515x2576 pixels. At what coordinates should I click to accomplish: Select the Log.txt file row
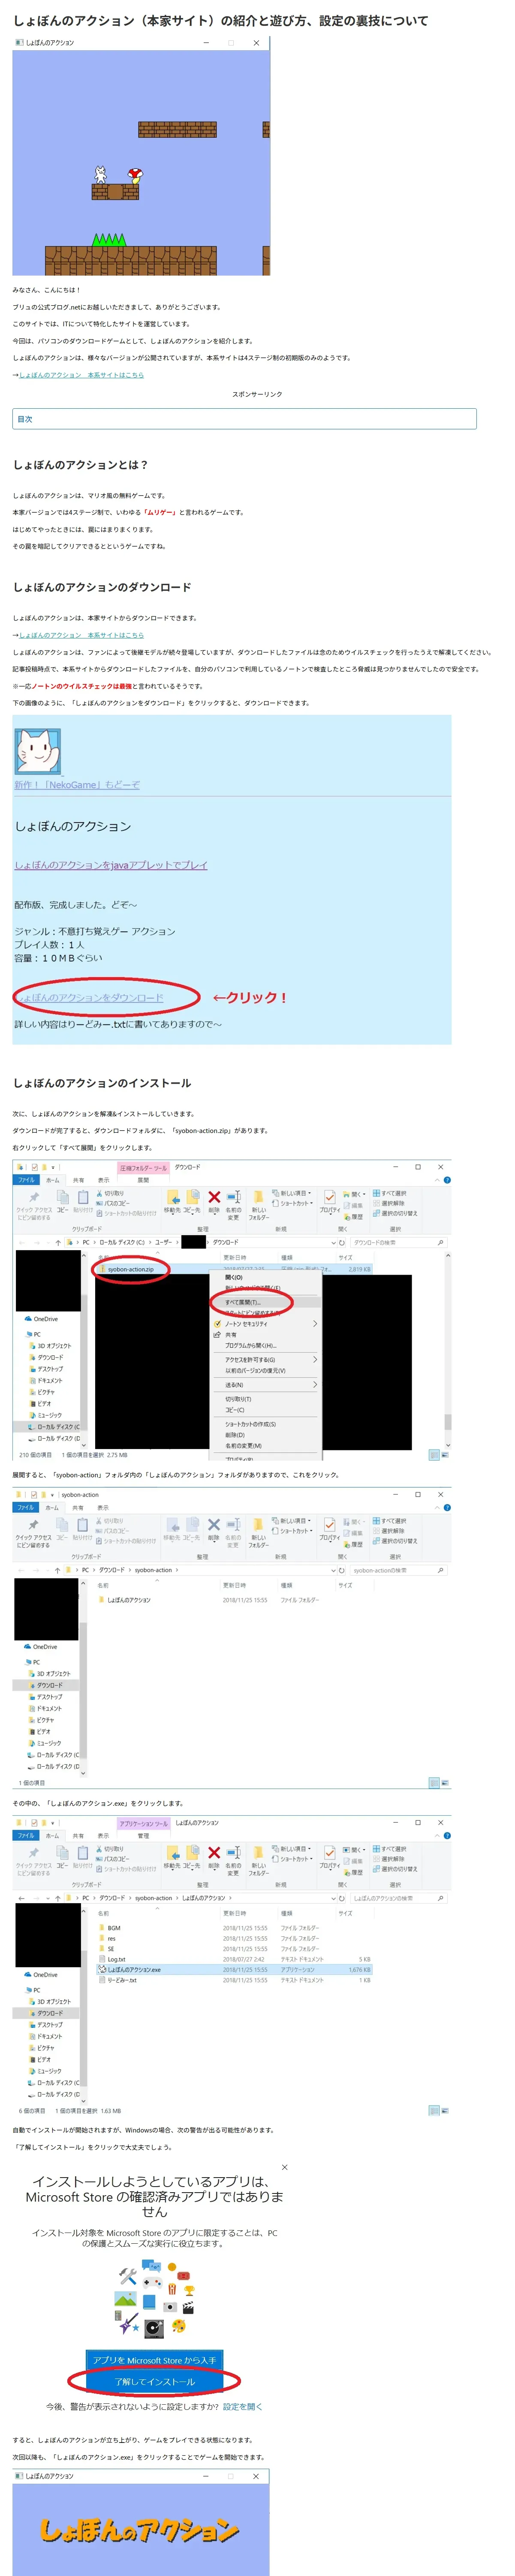point(234,1959)
